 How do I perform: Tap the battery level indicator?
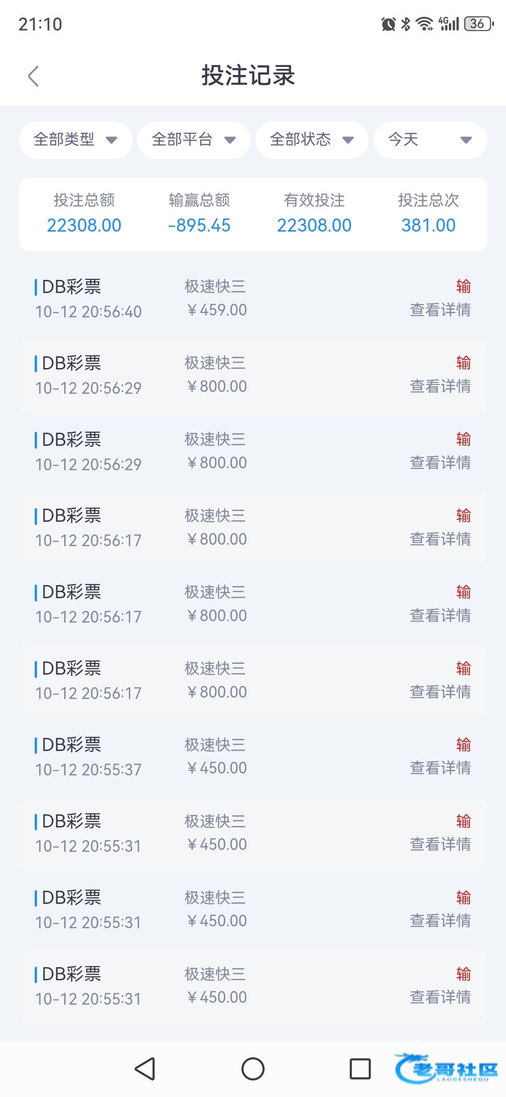click(478, 24)
